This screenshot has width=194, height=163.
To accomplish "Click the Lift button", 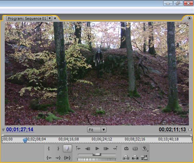I will (126, 157).
